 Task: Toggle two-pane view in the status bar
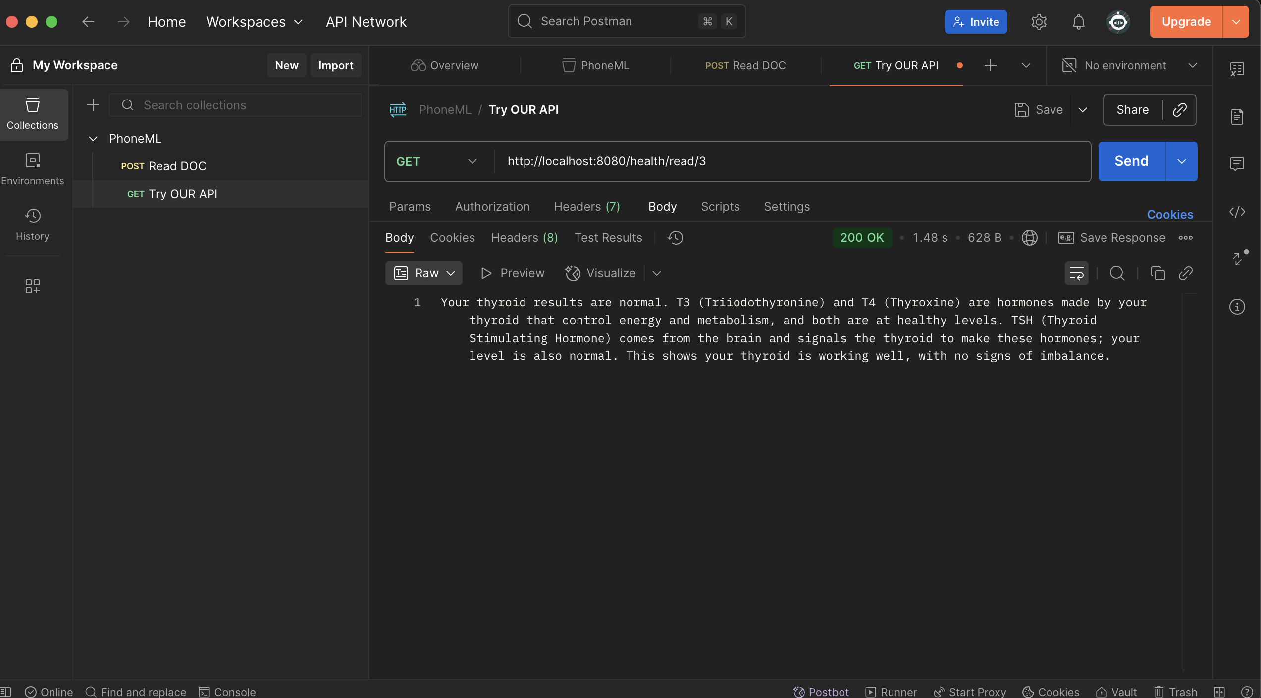(1219, 692)
